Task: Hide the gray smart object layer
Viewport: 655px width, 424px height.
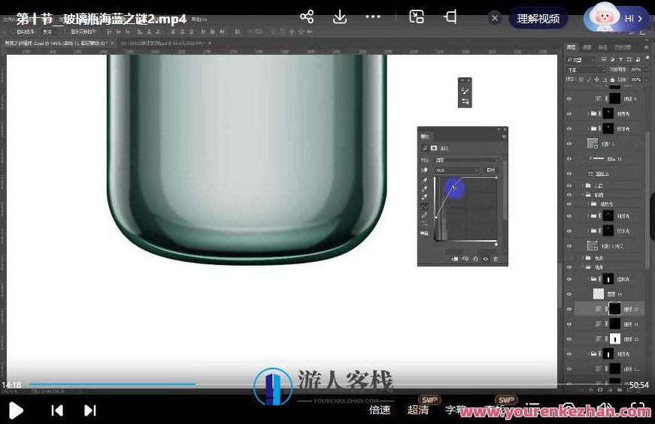Action: pyautogui.click(x=569, y=144)
